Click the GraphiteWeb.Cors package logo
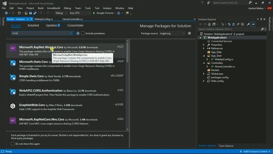273x154 pixels. click(x=13, y=106)
